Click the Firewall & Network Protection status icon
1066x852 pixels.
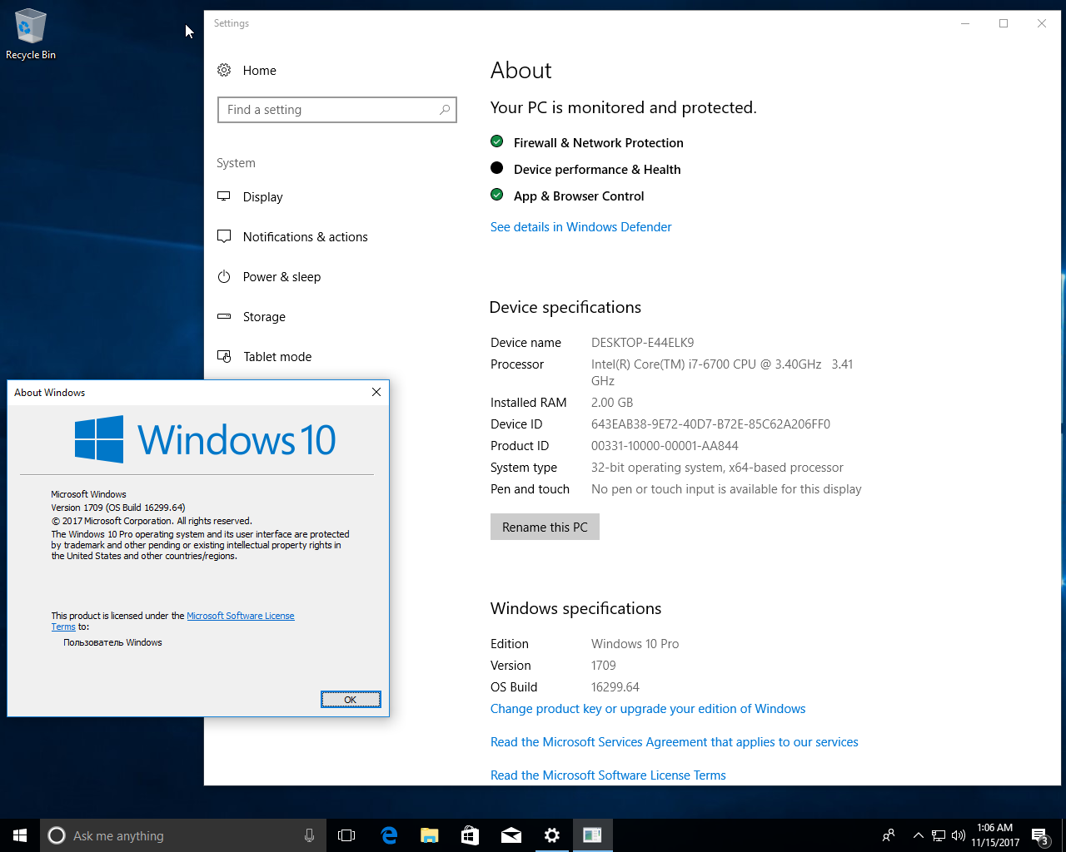[497, 141]
